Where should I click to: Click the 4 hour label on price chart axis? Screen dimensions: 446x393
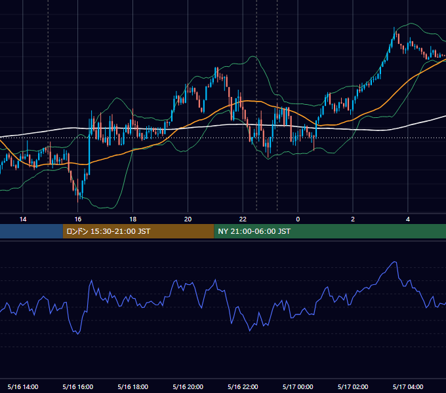(408, 219)
